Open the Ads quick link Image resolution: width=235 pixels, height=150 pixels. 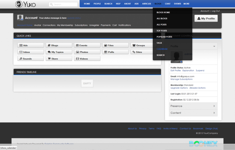pos(31,45)
